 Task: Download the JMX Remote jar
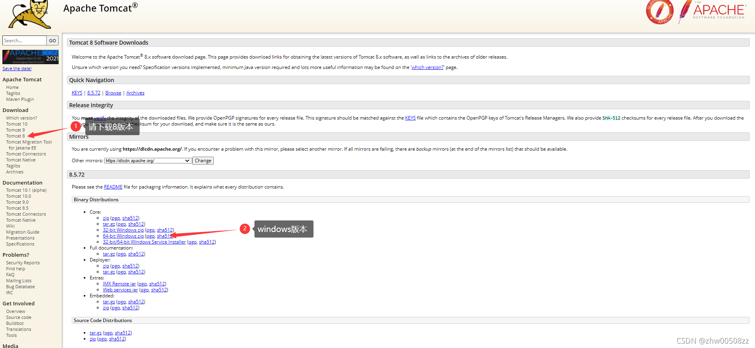[119, 284]
